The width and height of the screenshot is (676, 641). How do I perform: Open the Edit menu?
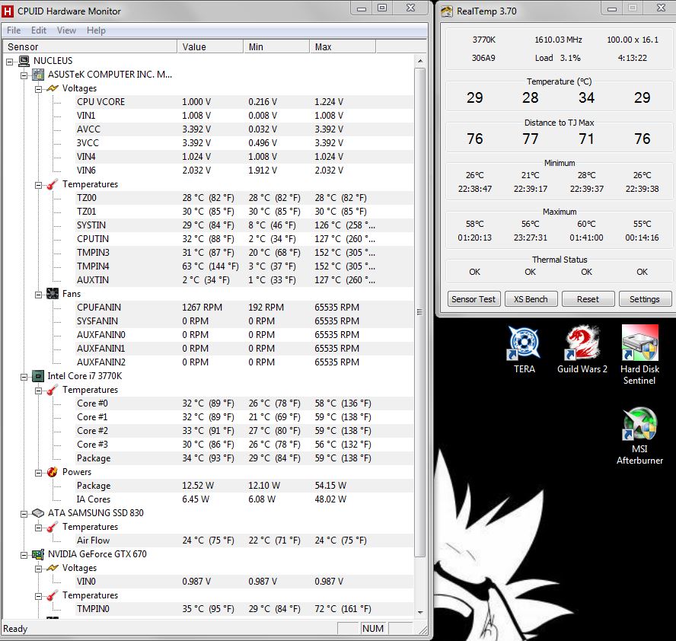(38, 30)
